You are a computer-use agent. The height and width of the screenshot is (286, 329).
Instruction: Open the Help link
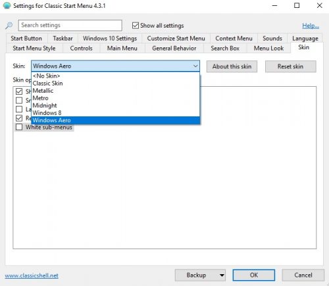(x=311, y=26)
